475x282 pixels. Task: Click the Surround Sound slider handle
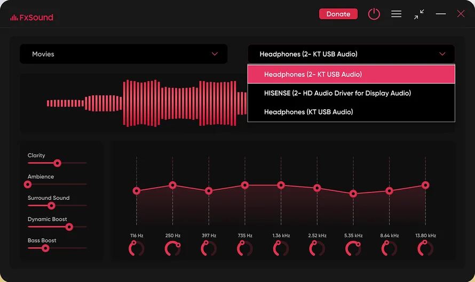pos(51,206)
